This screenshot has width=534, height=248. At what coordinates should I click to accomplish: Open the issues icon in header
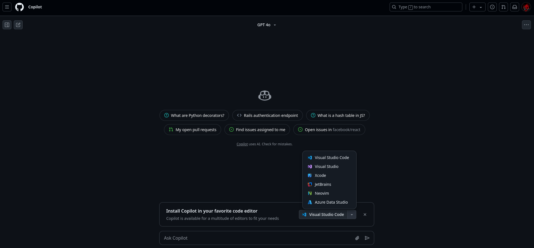click(x=492, y=7)
